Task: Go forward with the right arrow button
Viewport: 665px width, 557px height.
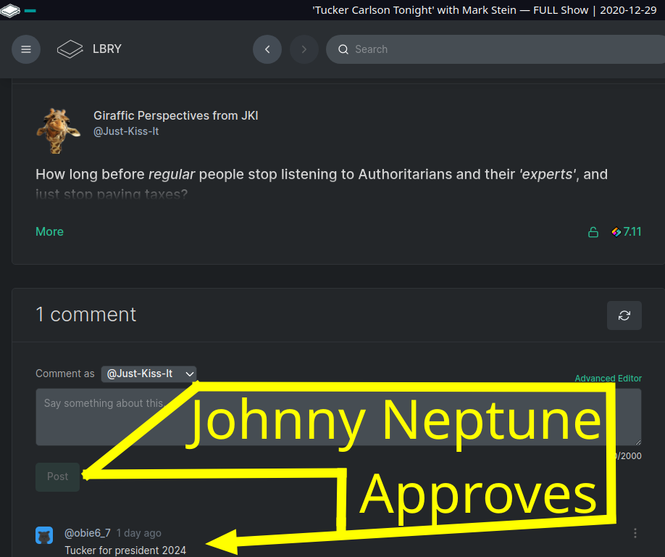Action: pos(304,49)
